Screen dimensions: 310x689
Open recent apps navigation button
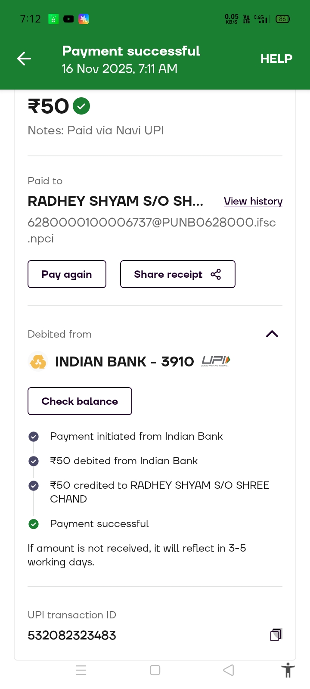pos(81,670)
